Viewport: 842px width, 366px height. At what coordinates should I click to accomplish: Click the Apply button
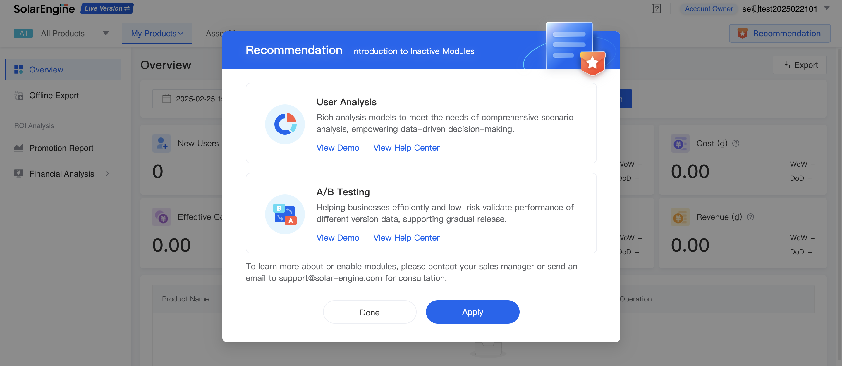[x=472, y=312]
